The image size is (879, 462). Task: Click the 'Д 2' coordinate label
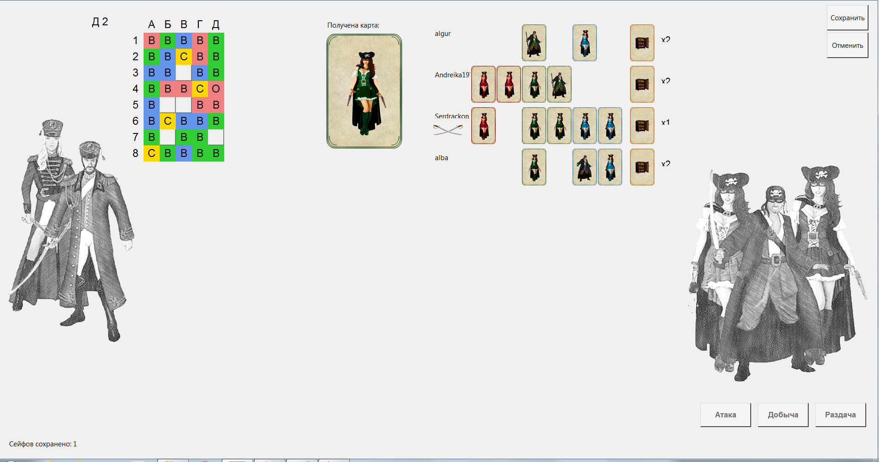coord(100,22)
